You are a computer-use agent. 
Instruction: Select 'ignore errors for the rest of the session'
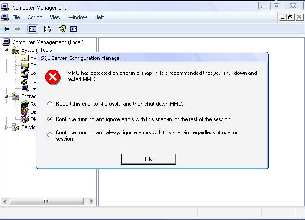click(x=50, y=119)
